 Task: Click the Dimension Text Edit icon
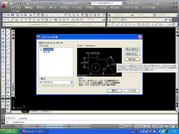[77, 20]
